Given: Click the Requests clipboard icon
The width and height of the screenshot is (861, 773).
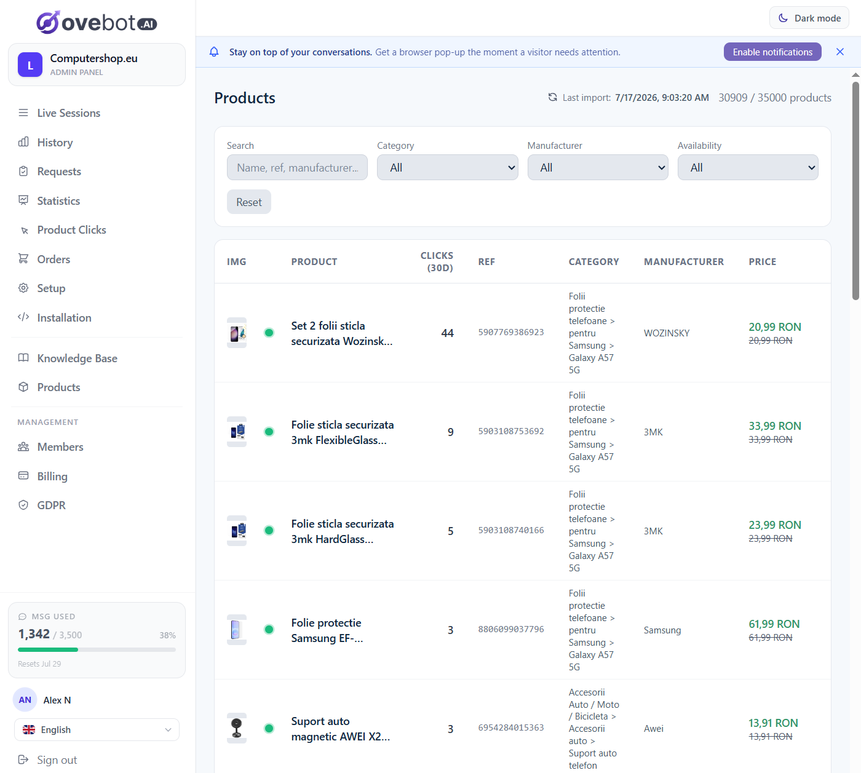Looking at the screenshot, I should coord(23,171).
